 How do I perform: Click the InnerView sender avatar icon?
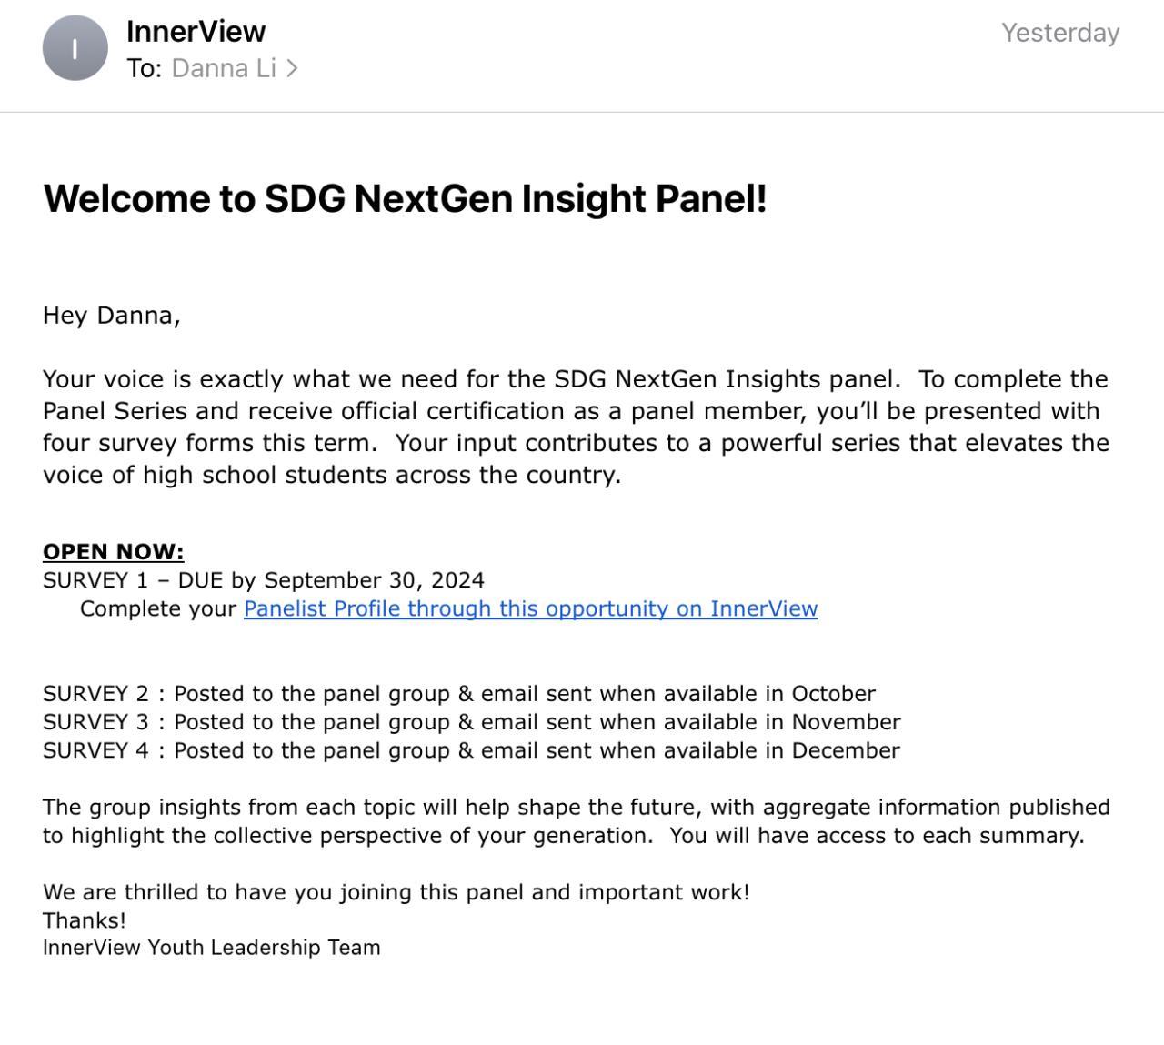[75, 48]
